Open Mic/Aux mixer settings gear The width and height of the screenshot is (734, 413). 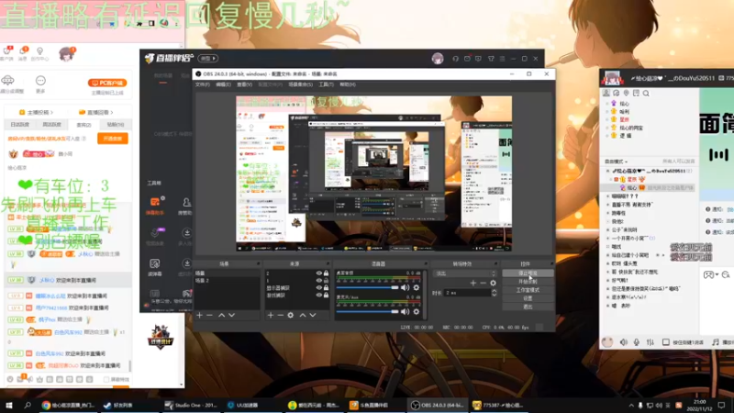[417, 311]
